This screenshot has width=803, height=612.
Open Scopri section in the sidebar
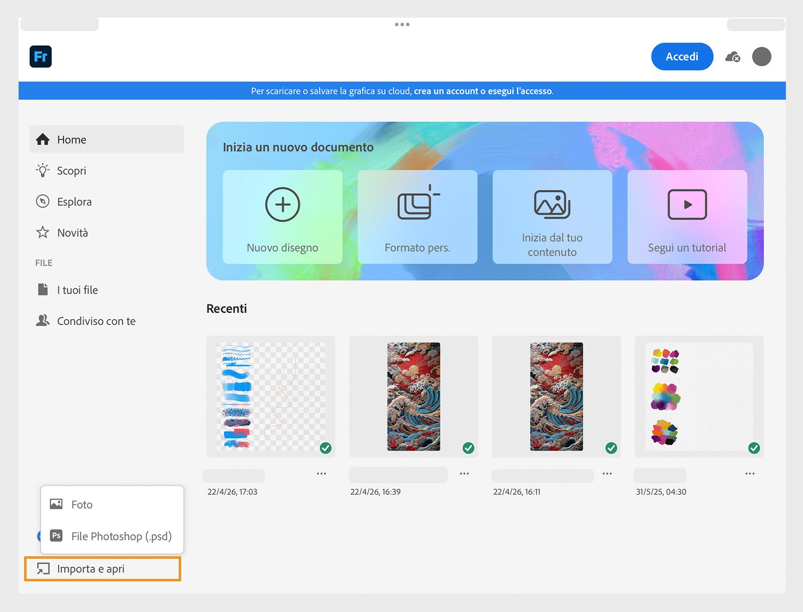pos(107,171)
